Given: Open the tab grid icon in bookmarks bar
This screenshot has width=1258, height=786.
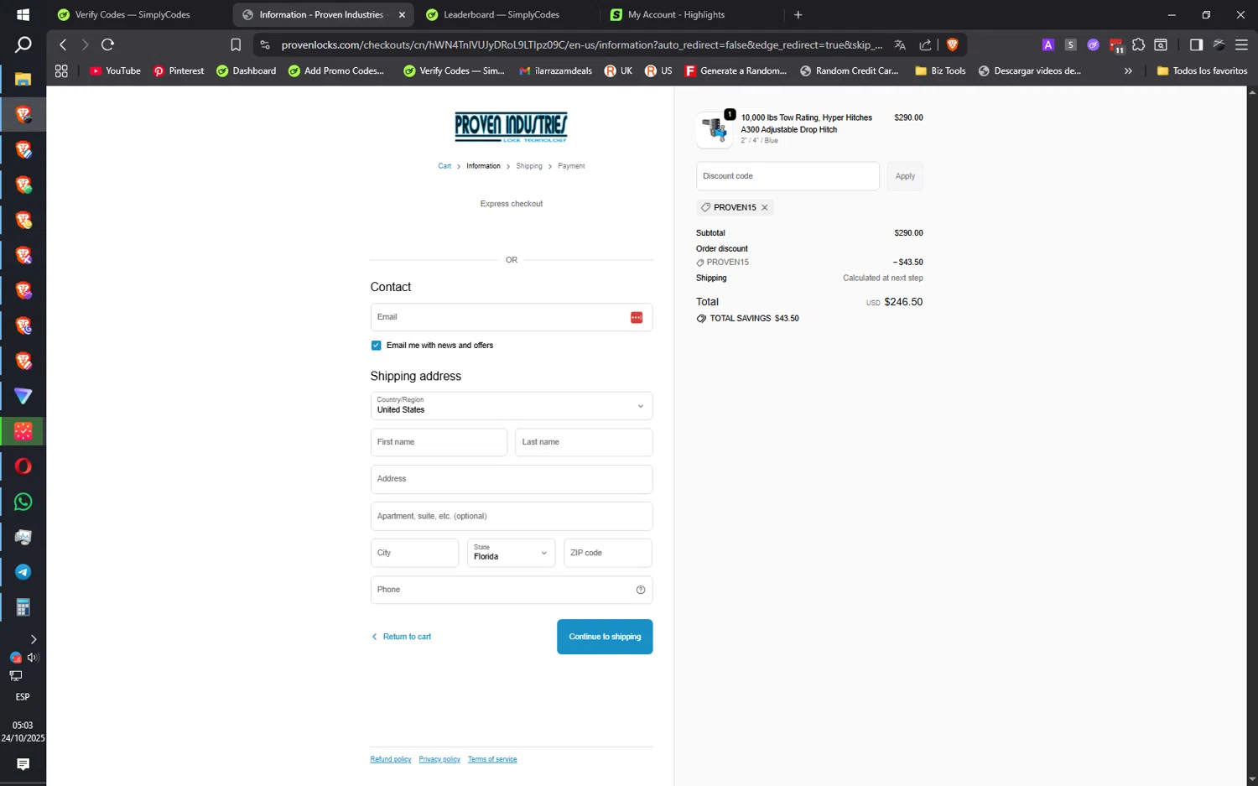Looking at the screenshot, I should point(61,71).
